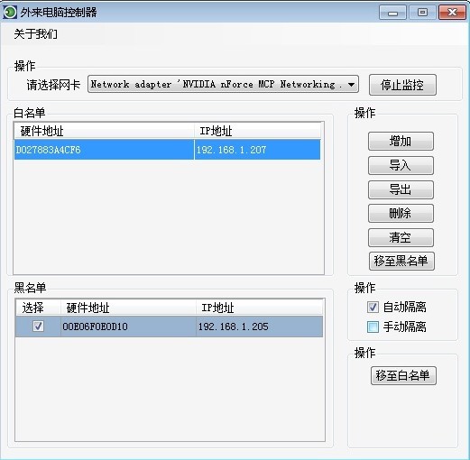
Task: Click the 导出 button
Action: pyautogui.click(x=401, y=189)
